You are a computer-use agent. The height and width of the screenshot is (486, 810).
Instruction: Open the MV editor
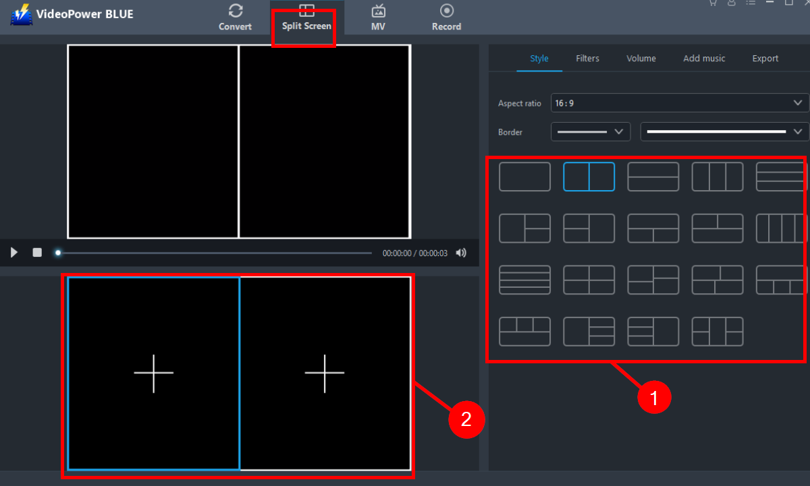378,17
